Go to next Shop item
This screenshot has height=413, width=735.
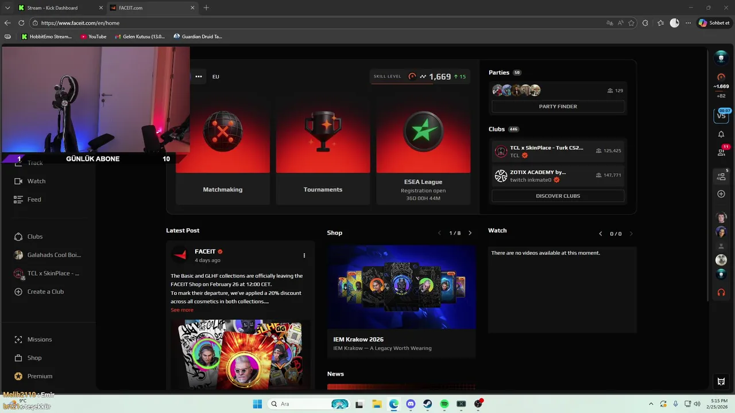click(470, 233)
